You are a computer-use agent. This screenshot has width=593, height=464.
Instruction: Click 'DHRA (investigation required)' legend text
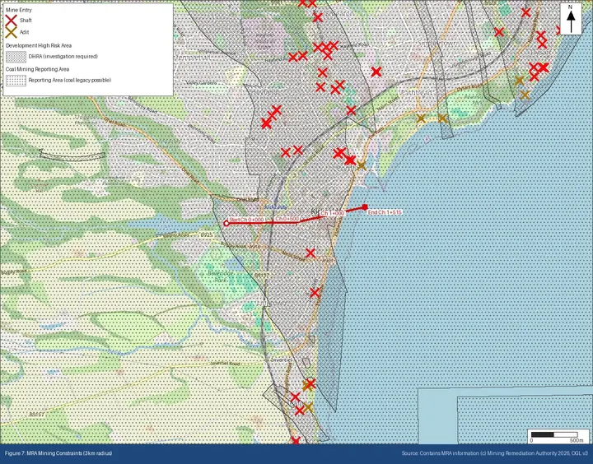pos(63,57)
